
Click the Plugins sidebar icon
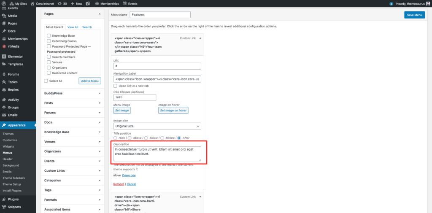[4, 199]
